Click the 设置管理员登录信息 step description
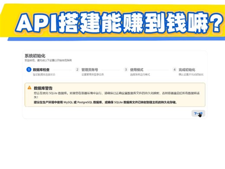The height and width of the screenshot is (169, 225). point(93,75)
